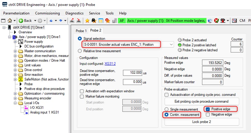Open the Diagnostics menu
The height and width of the screenshot is (133, 251).
[74, 13]
